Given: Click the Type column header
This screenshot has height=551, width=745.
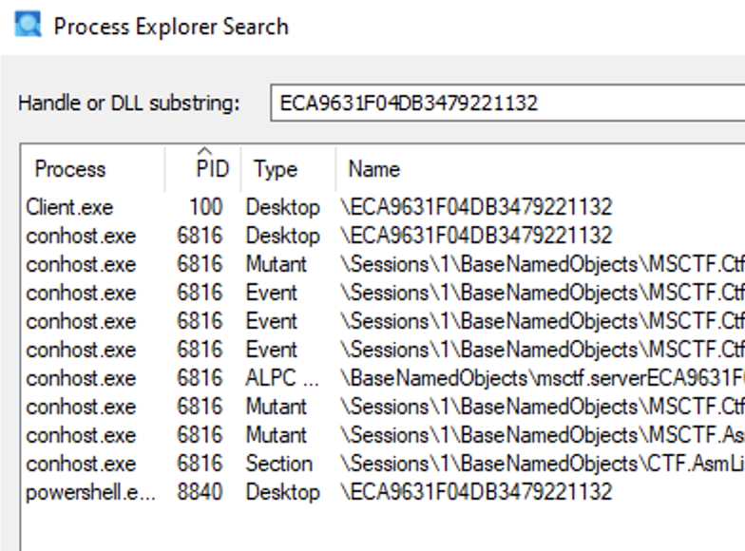Looking at the screenshot, I should tap(276, 169).
